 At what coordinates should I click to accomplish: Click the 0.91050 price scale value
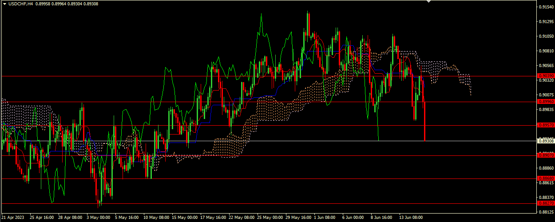coord(546,36)
